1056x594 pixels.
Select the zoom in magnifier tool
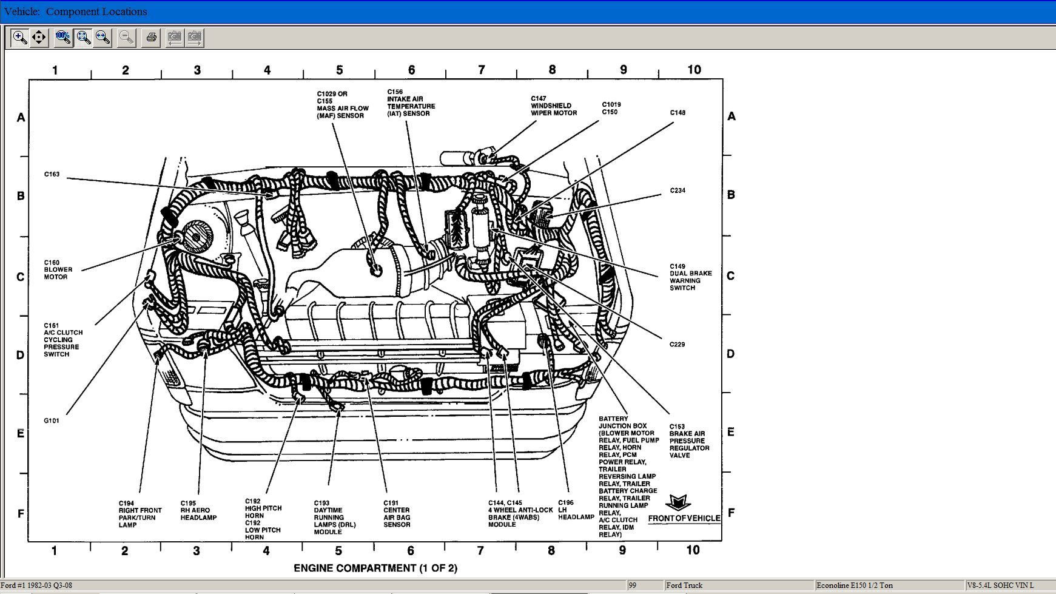coord(19,38)
